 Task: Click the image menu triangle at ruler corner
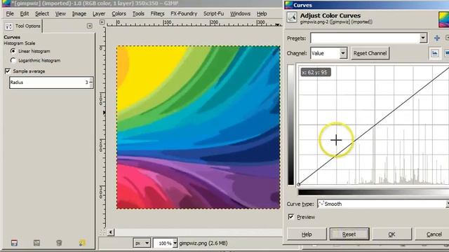pos(102,22)
